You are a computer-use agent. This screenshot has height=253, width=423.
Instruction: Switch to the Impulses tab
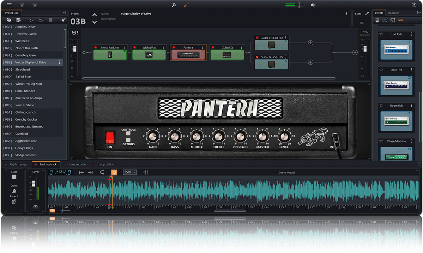[394, 13]
